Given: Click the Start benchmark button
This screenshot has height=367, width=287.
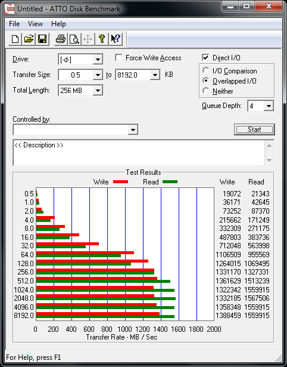Looking at the screenshot, I should click(x=254, y=129).
